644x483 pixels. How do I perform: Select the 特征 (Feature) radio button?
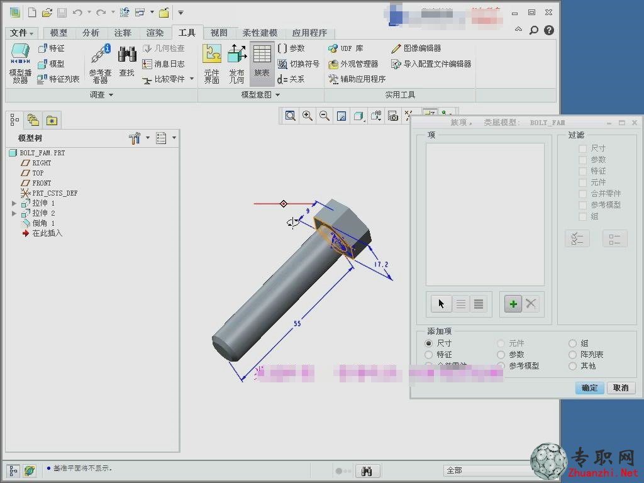429,355
